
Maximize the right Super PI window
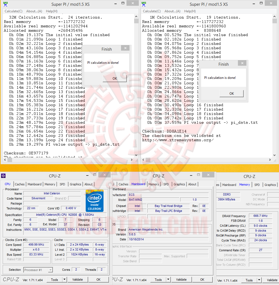[261, 3]
